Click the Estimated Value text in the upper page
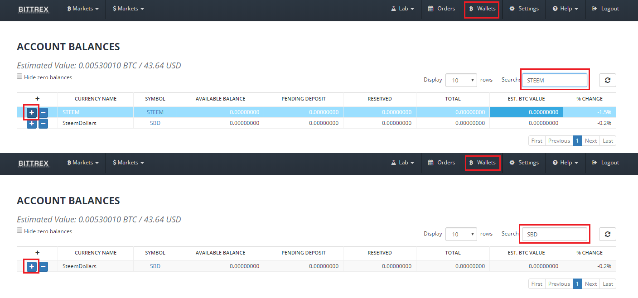 pyautogui.click(x=99, y=66)
